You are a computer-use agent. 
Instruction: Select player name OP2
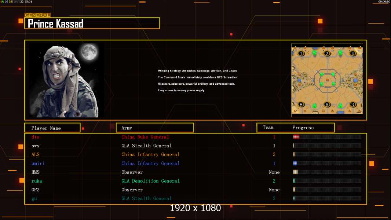36,190
